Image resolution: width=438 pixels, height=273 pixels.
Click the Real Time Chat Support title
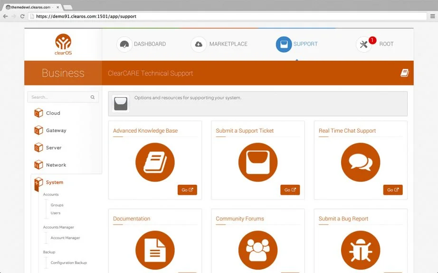point(347,131)
